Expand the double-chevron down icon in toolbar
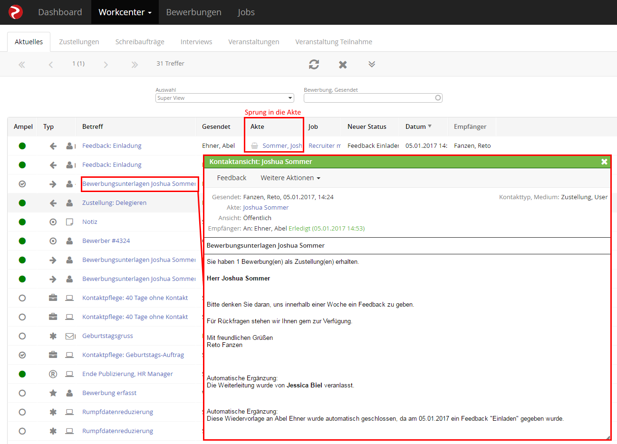 (x=372, y=64)
